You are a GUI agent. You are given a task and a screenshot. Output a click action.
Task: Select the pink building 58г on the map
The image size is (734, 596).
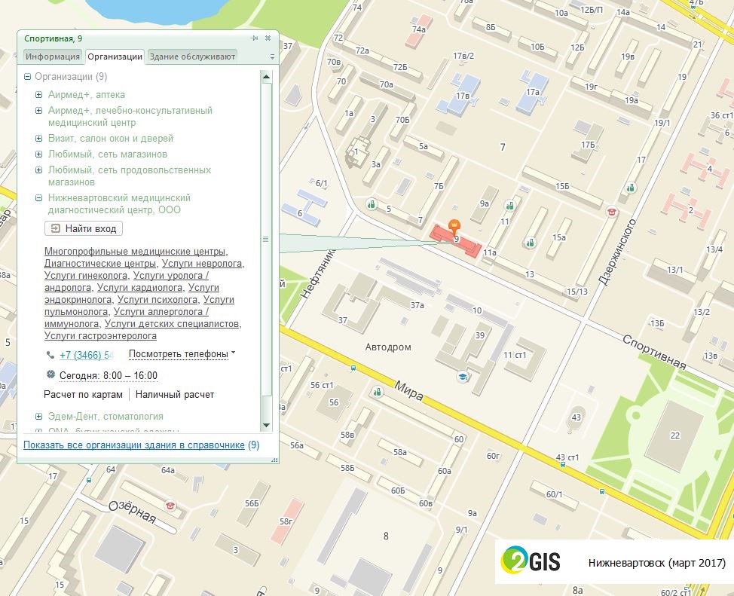[287, 521]
